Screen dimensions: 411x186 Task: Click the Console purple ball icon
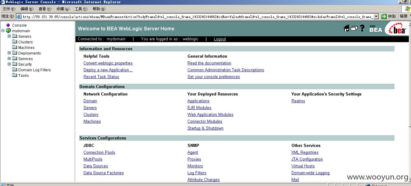tap(8, 25)
